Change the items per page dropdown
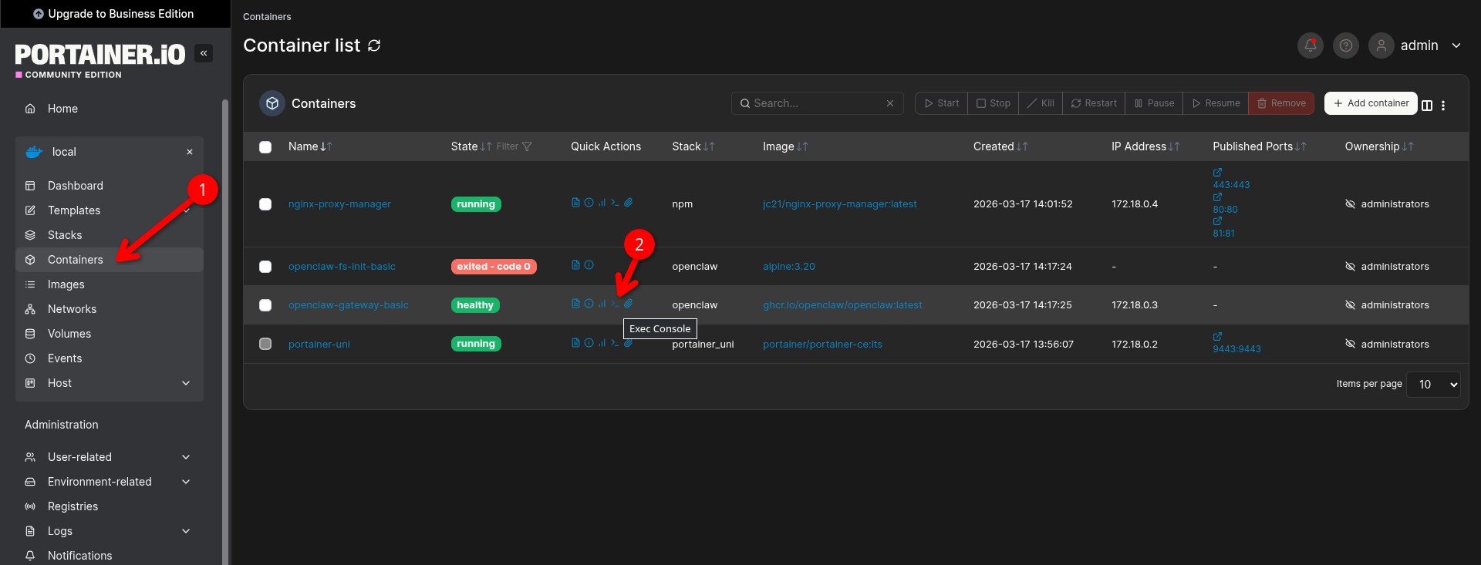1481x565 pixels. coord(1433,384)
